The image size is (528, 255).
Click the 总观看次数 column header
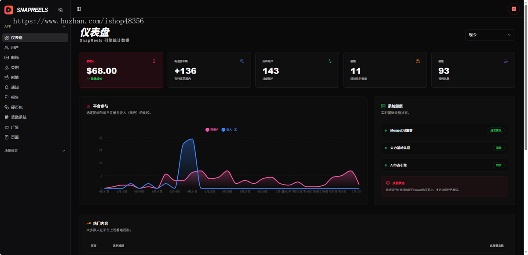(497, 246)
